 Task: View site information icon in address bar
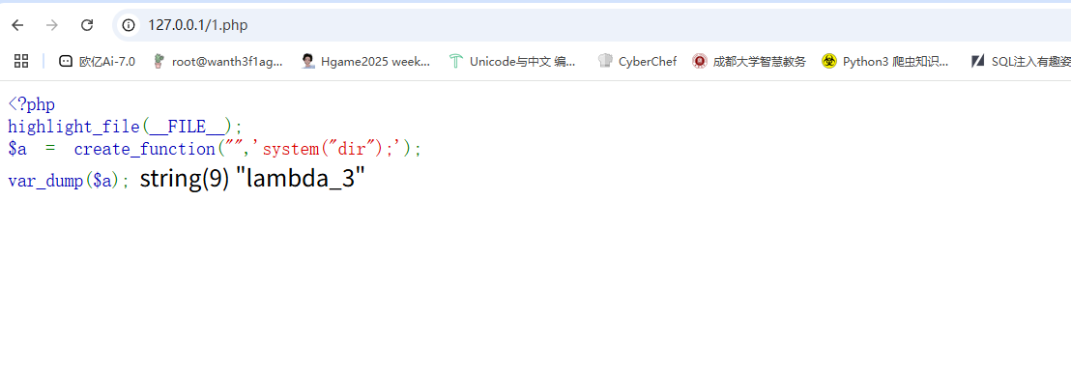[129, 25]
